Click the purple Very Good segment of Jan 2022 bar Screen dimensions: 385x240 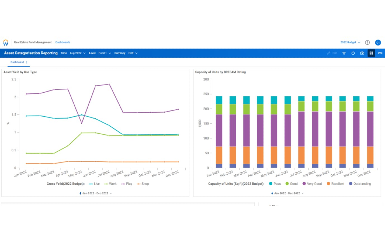coord(219,130)
